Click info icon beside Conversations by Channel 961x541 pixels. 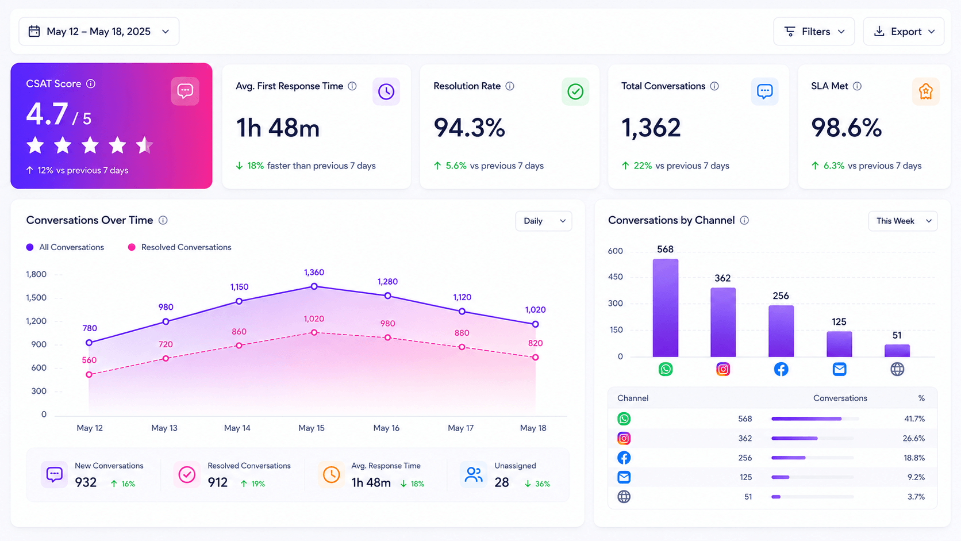coord(744,220)
